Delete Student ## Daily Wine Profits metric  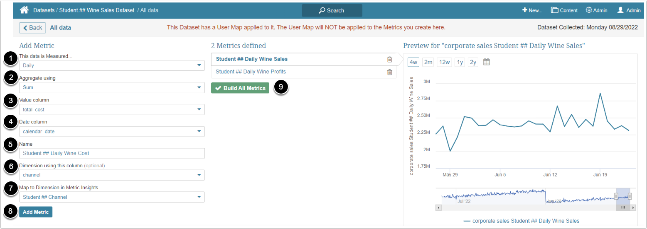[x=389, y=72]
